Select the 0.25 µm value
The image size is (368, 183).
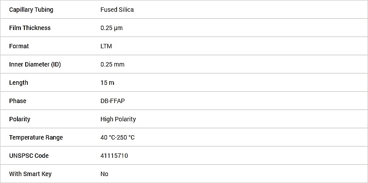click(x=111, y=28)
